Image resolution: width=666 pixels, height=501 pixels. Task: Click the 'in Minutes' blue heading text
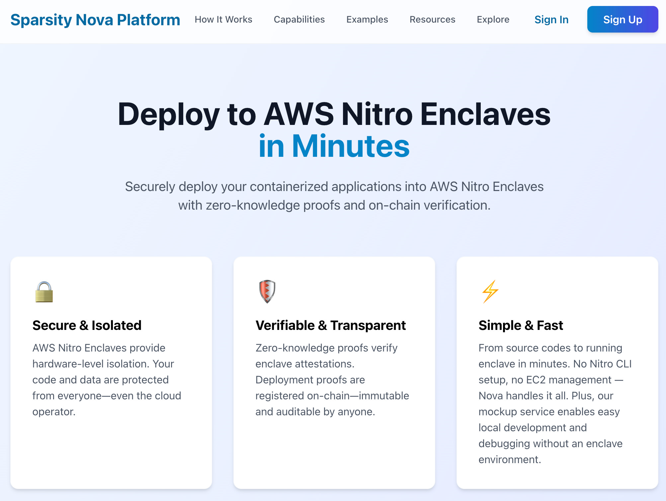(334, 146)
